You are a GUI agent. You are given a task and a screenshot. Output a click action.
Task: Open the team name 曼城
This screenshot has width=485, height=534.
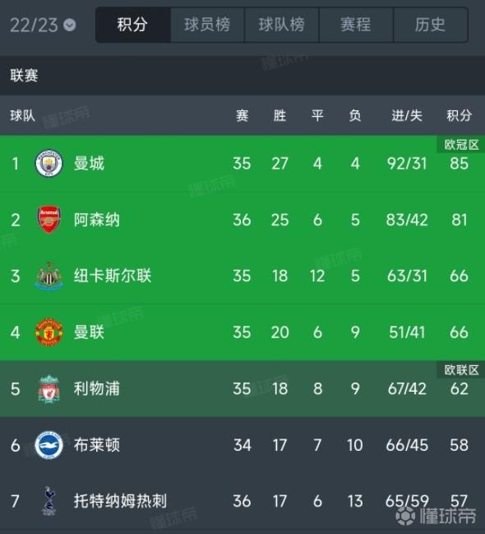pyautogui.click(x=89, y=163)
